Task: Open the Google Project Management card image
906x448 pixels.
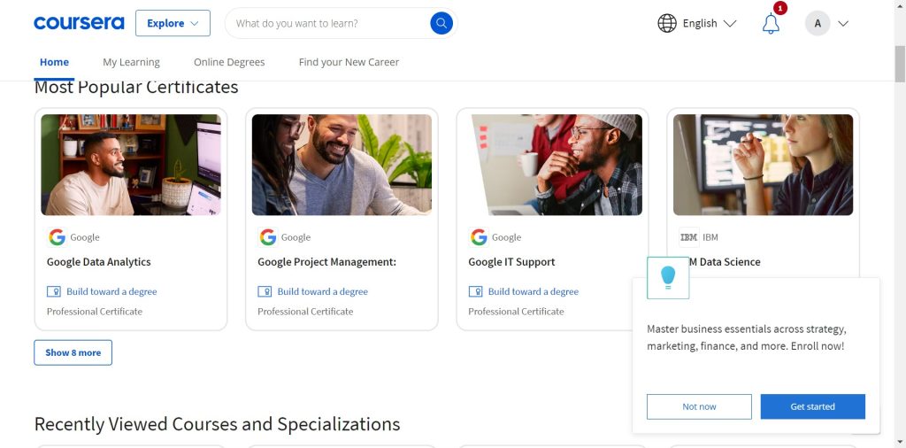Action: pyautogui.click(x=342, y=165)
